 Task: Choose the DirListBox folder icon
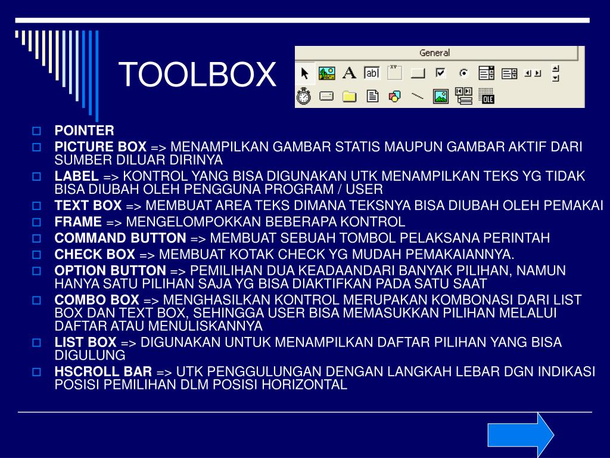349,96
